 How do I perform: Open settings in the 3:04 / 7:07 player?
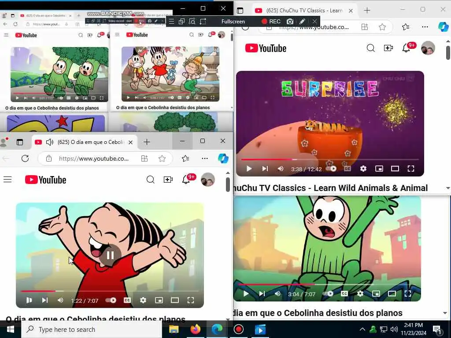coord(360,294)
